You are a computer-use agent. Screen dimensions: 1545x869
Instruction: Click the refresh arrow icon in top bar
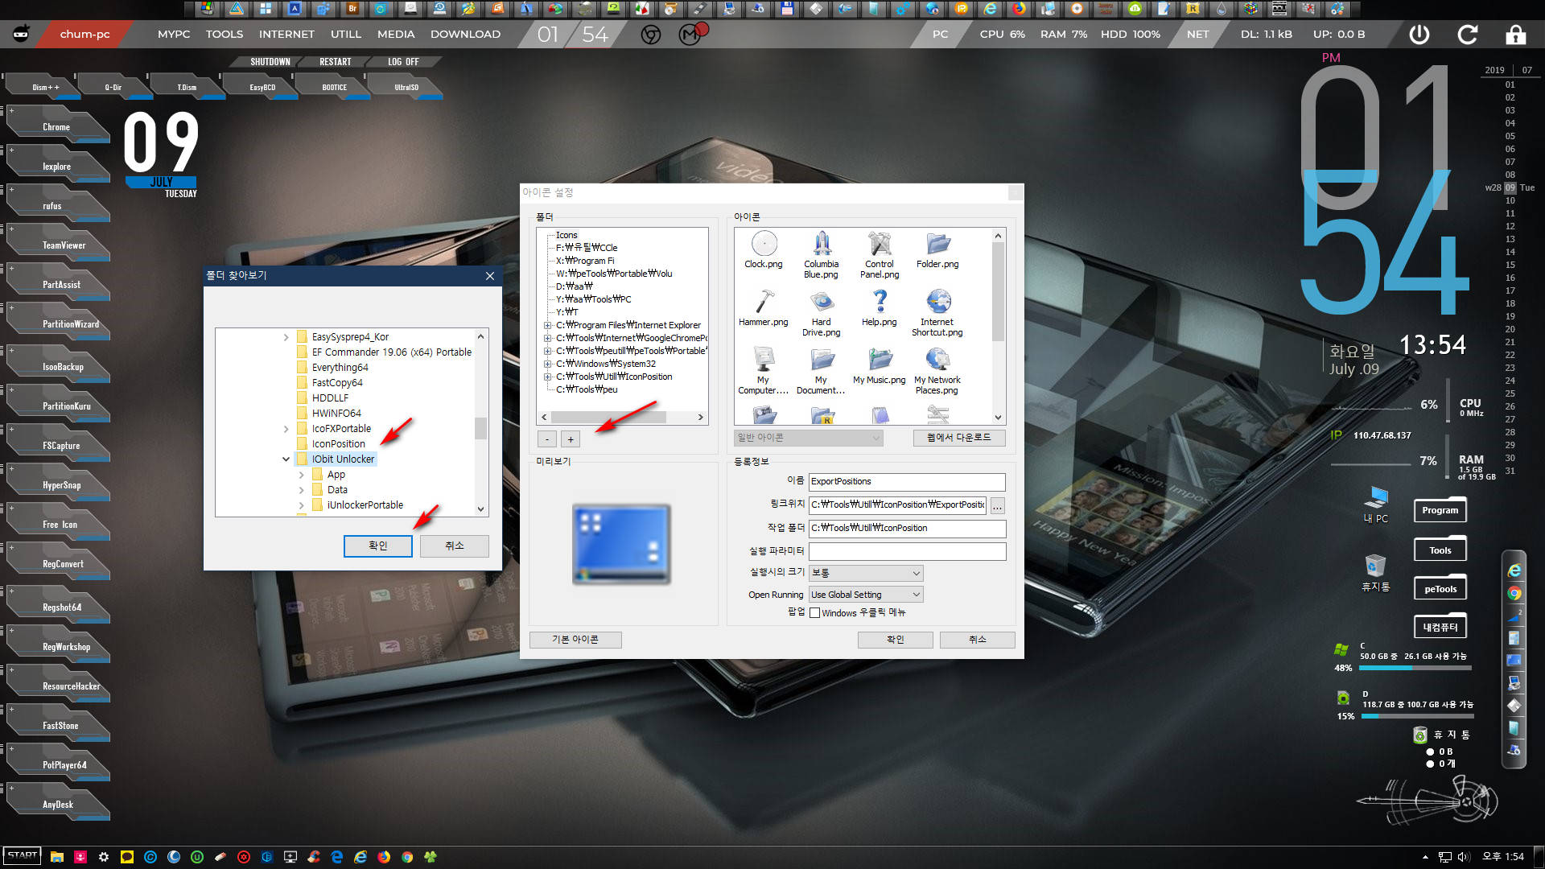coord(1468,35)
